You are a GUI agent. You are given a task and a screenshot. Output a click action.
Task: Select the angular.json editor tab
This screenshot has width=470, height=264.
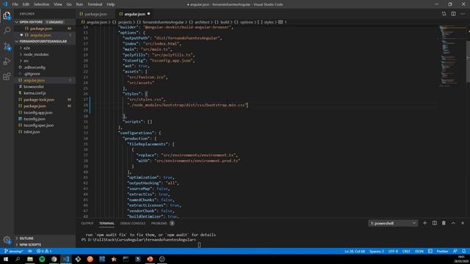tap(134, 14)
